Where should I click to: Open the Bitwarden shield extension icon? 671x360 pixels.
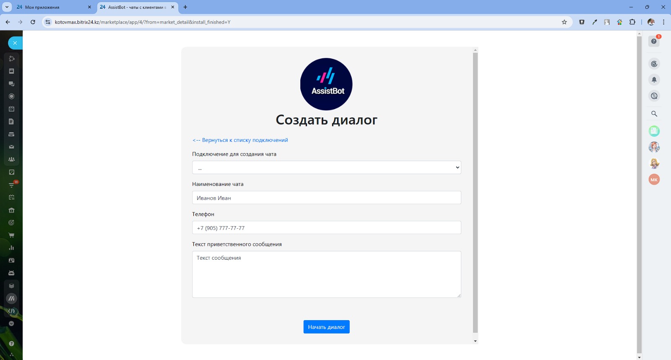click(582, 22)
